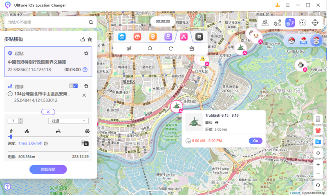Click the Trubbish marker near 渔农社区
This screenshot has width=327, height=195.
point(177,106)
